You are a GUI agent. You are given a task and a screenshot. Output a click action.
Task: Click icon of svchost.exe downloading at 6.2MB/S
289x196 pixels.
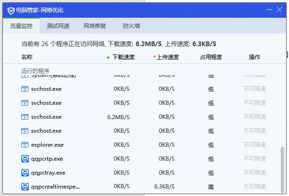pos(25,117)
